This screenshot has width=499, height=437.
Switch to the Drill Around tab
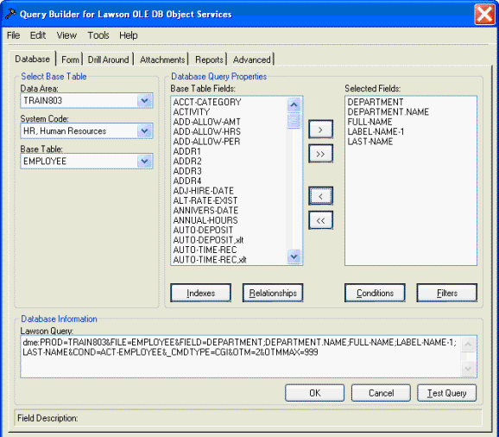pos(108,60)
